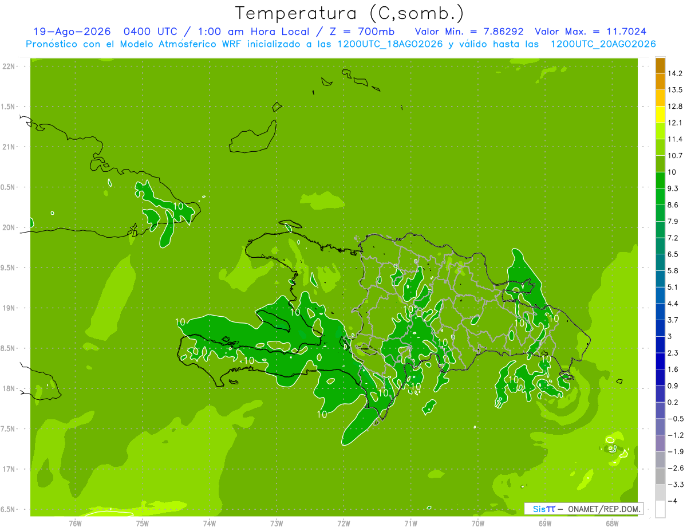Click the colorbar value '3.7'
The height and width of the screenshot is (531, 687).
[673, 320]
